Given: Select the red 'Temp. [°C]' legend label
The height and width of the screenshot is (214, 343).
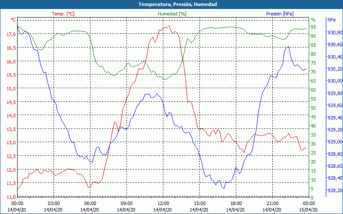Looking at the screenshot, I should point(63,14).
